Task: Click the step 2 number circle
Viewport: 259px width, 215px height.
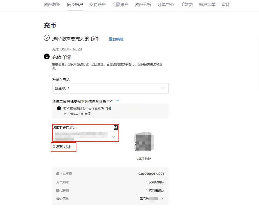Action: pyautogui.click(x=47, y=56)
